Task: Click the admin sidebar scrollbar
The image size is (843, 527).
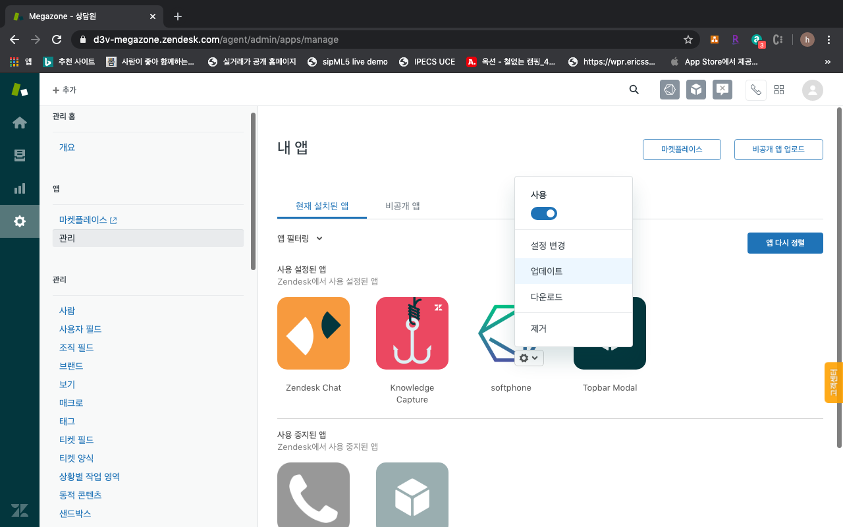Action: (253, 191)
